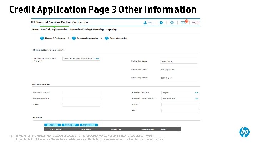Click the customer contact Fax field
Viewport: 257px width, 144px height.
pyautogui.click(x=180, y=111)
